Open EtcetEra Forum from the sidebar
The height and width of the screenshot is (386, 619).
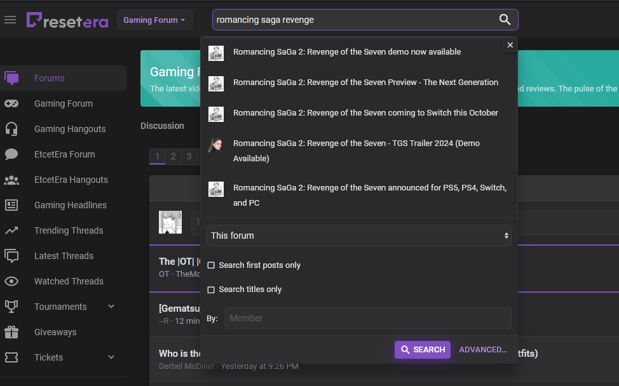tap(65, 154)
